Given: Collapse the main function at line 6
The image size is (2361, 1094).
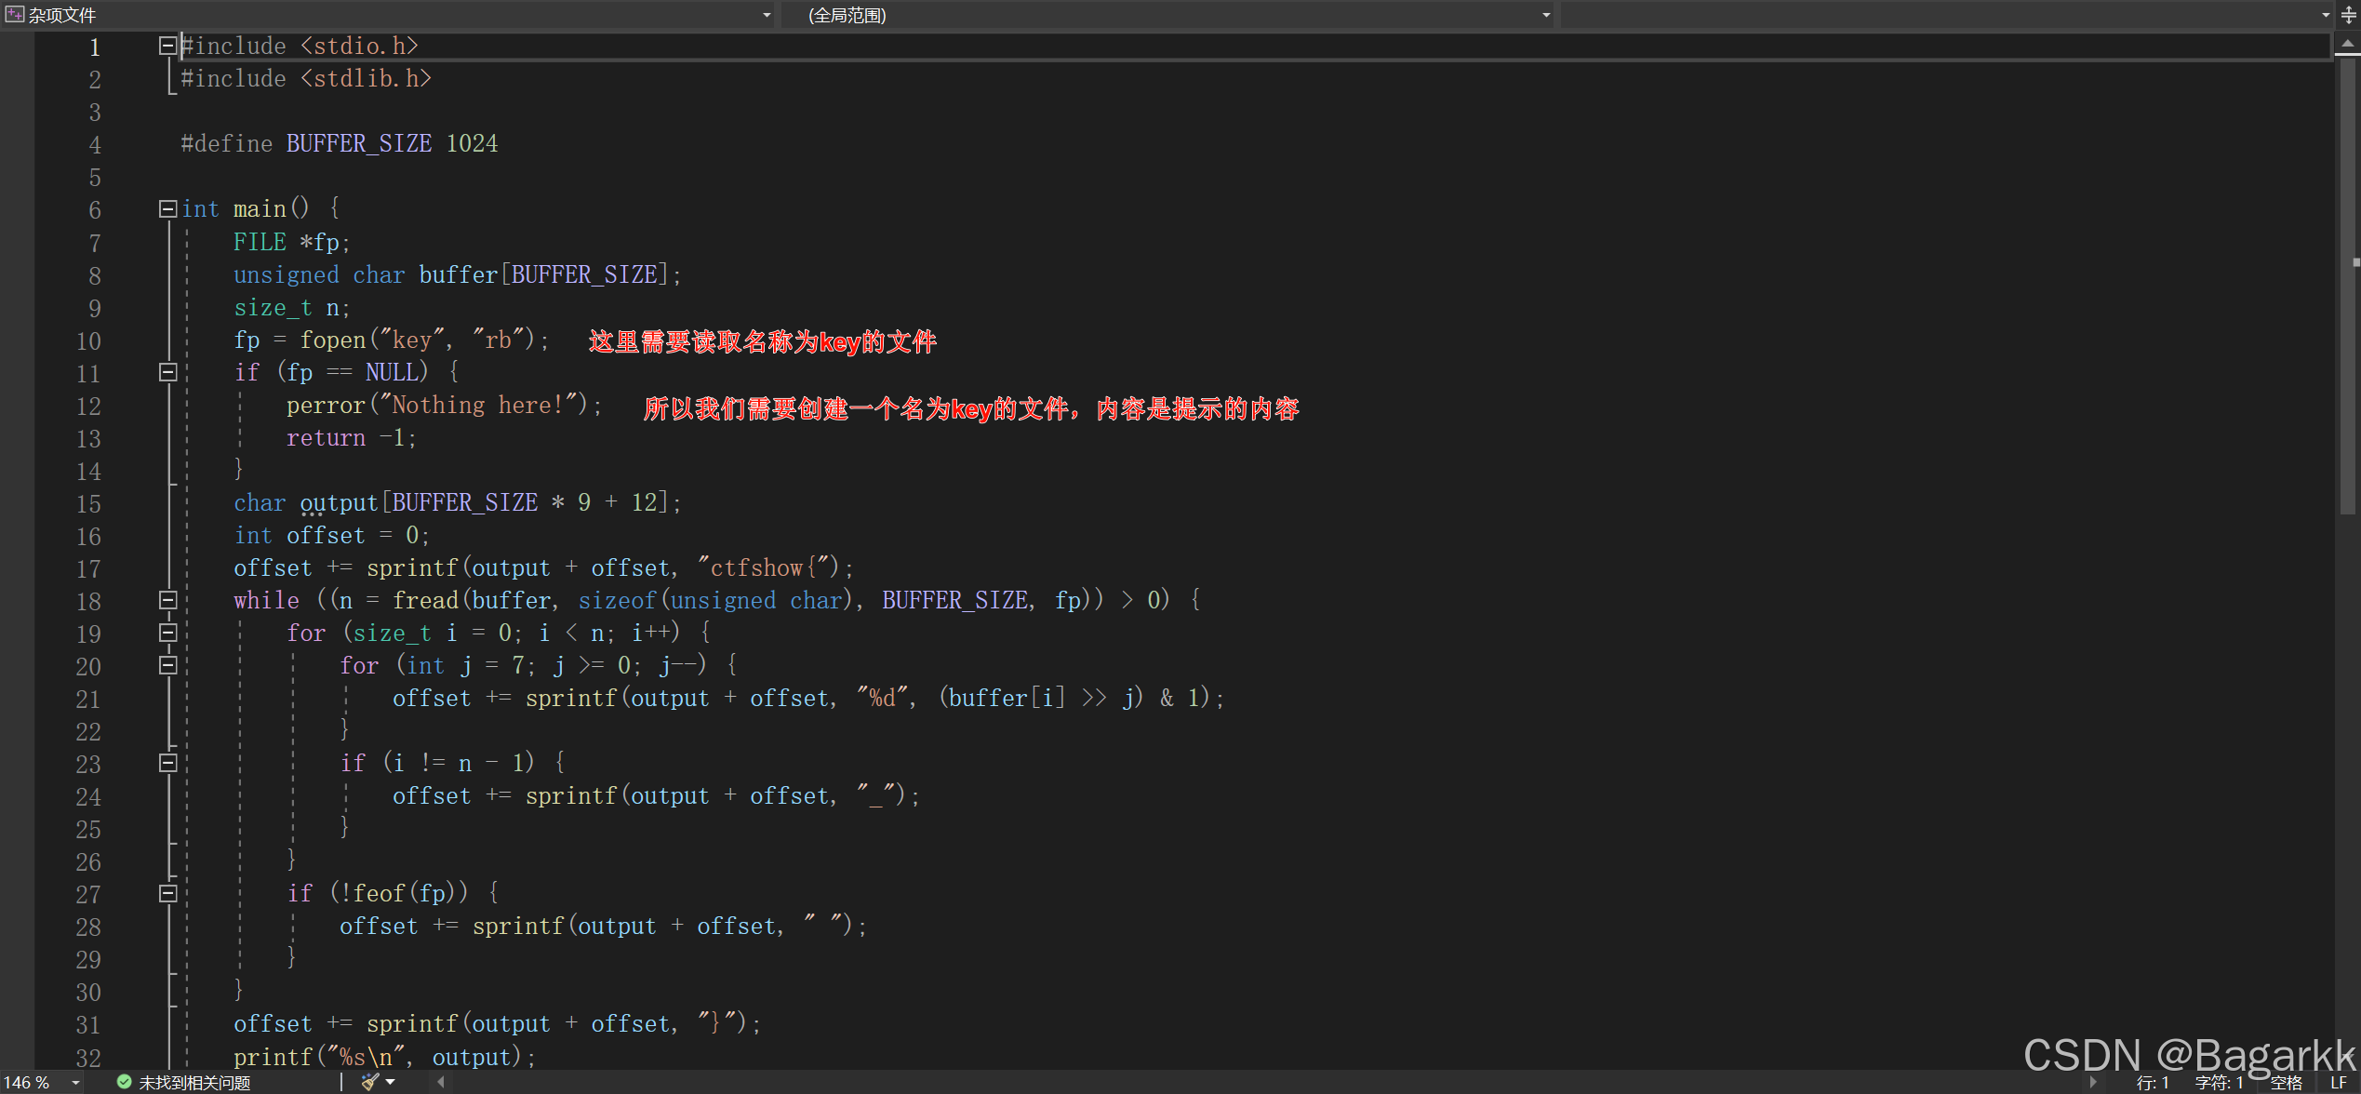Looking at the screenshot, I should point(167,208).
